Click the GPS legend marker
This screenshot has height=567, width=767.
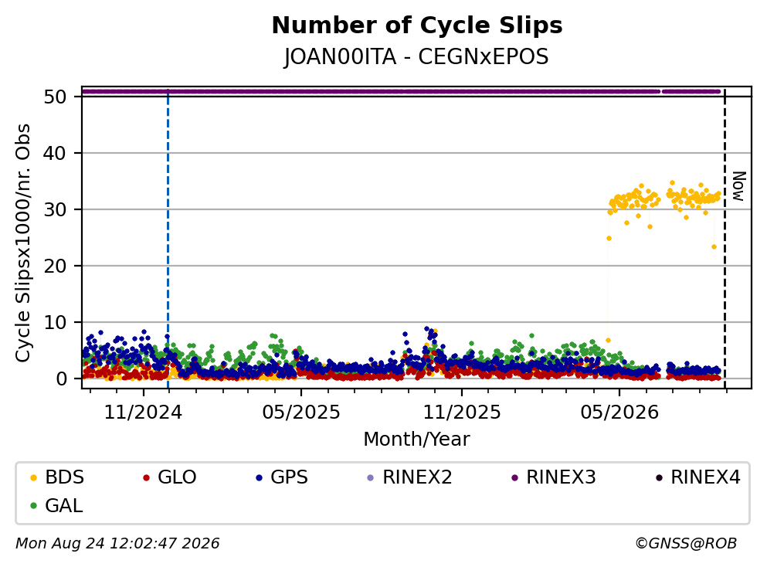click(x=259, y=477)
